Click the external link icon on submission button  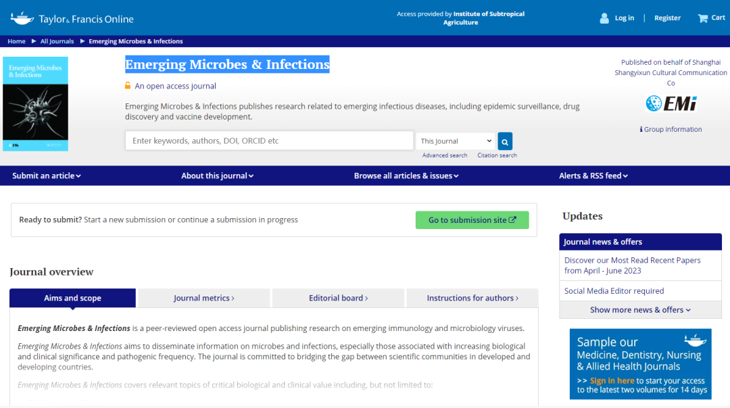click(512, 220)
